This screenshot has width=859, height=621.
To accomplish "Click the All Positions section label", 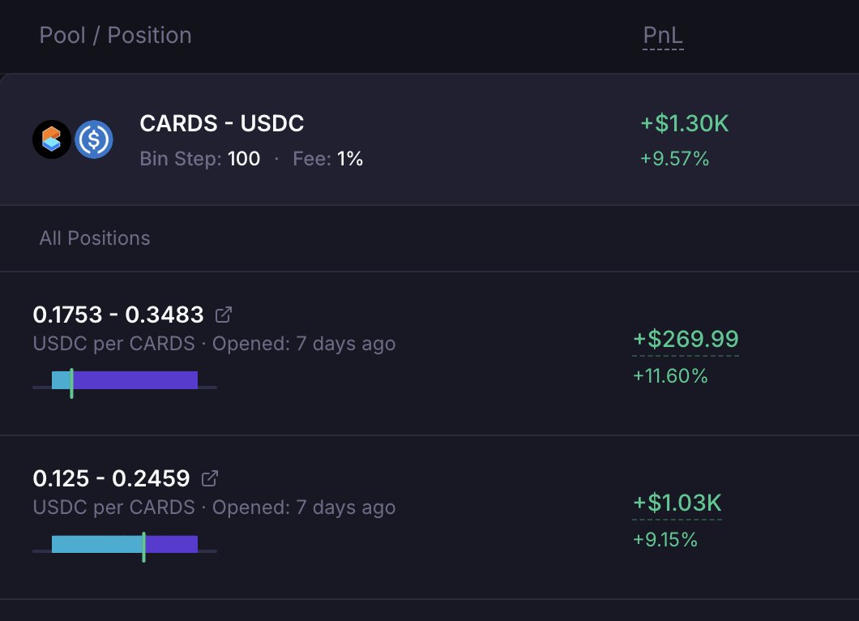I will (95, 238).
